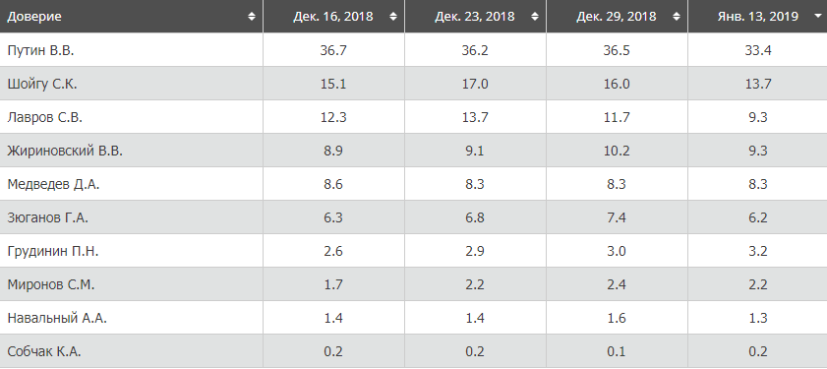Click the Медведев Д.А. row label
The image size is (827, 369).
pyautogui.click(x=53, y=184)
